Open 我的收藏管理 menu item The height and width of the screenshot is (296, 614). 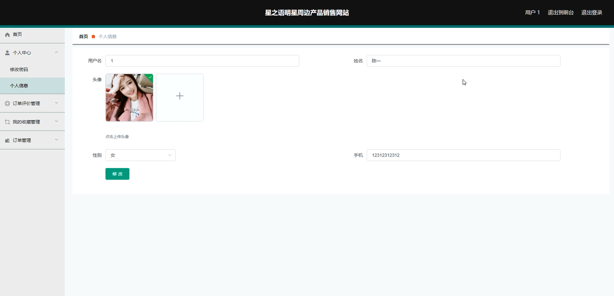(x=32, y=122)
